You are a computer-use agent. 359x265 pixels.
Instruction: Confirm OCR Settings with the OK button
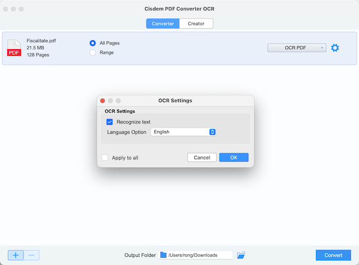pyautogui.click(x=234, y=158)
